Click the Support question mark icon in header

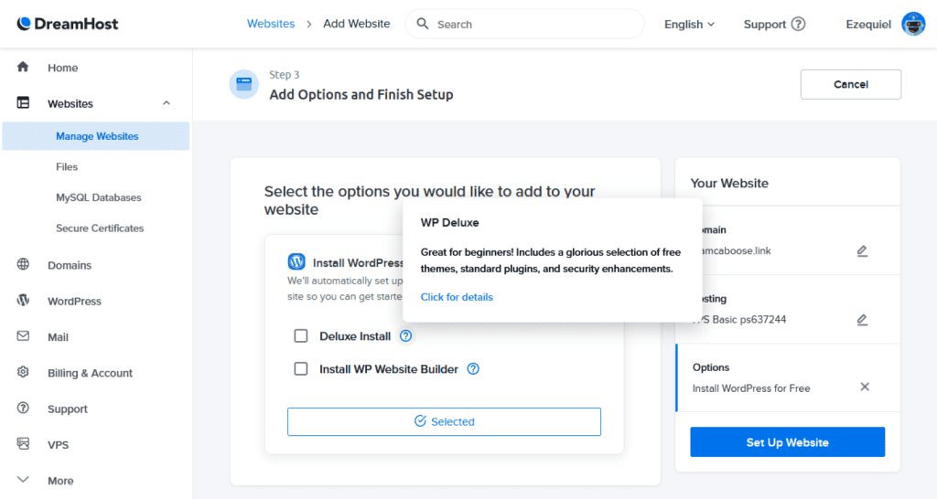[798, 25]
